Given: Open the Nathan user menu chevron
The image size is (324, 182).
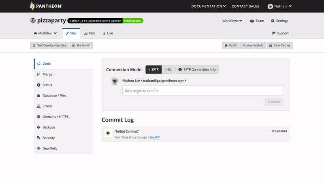Looking at the screenshot, I should pyautogui.click(x=290, y=6).
